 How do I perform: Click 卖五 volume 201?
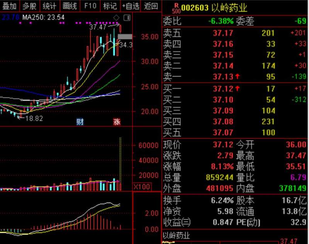coord(268,33)
